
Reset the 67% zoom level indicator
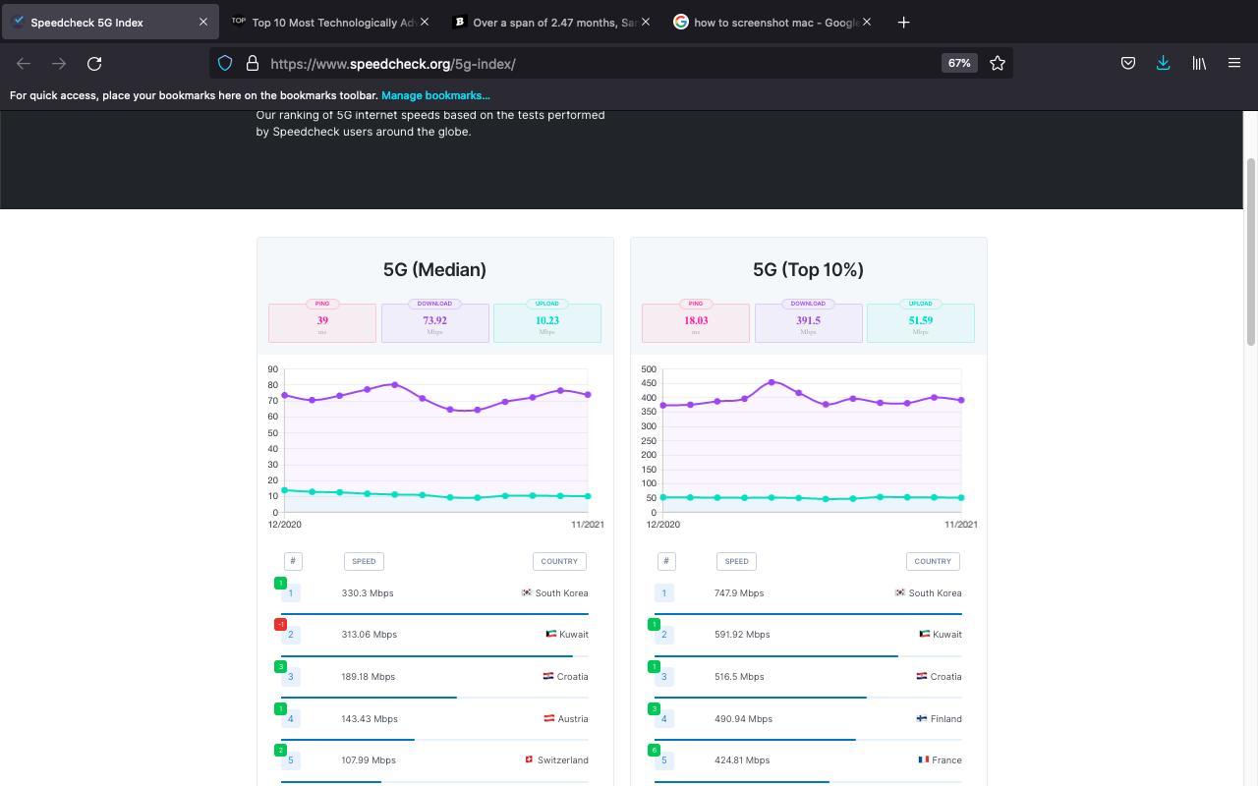point(959,64)
